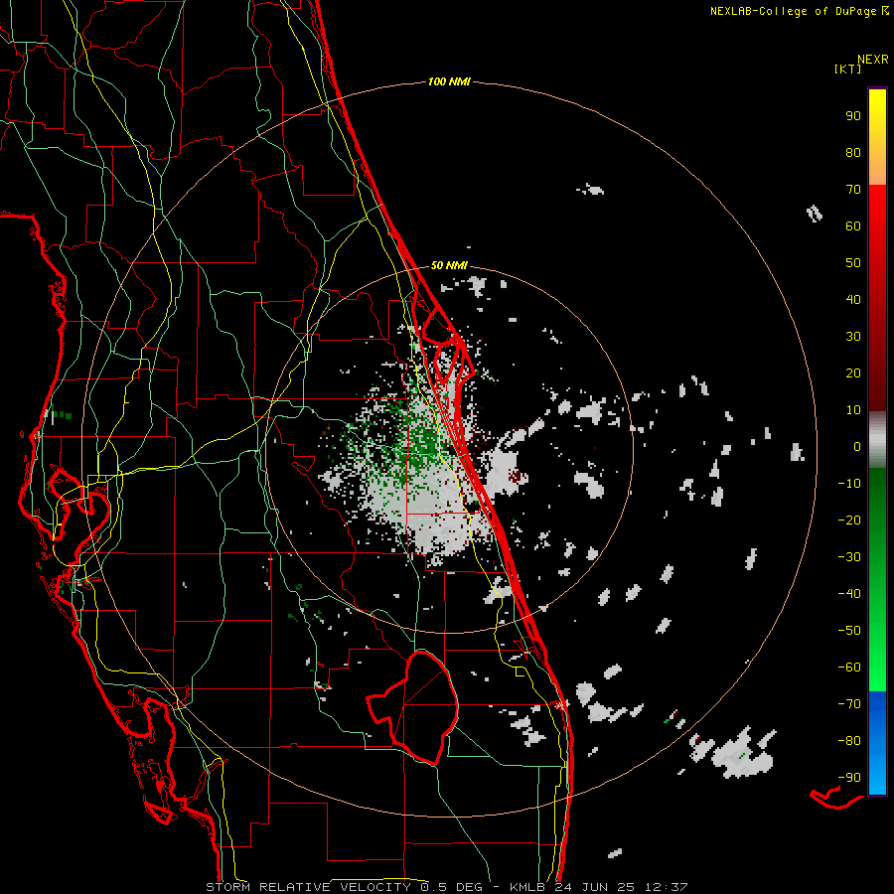Click the 20 value on velocity scale
This screenshot has width=894, height=894.
click(x=853, y=373)
